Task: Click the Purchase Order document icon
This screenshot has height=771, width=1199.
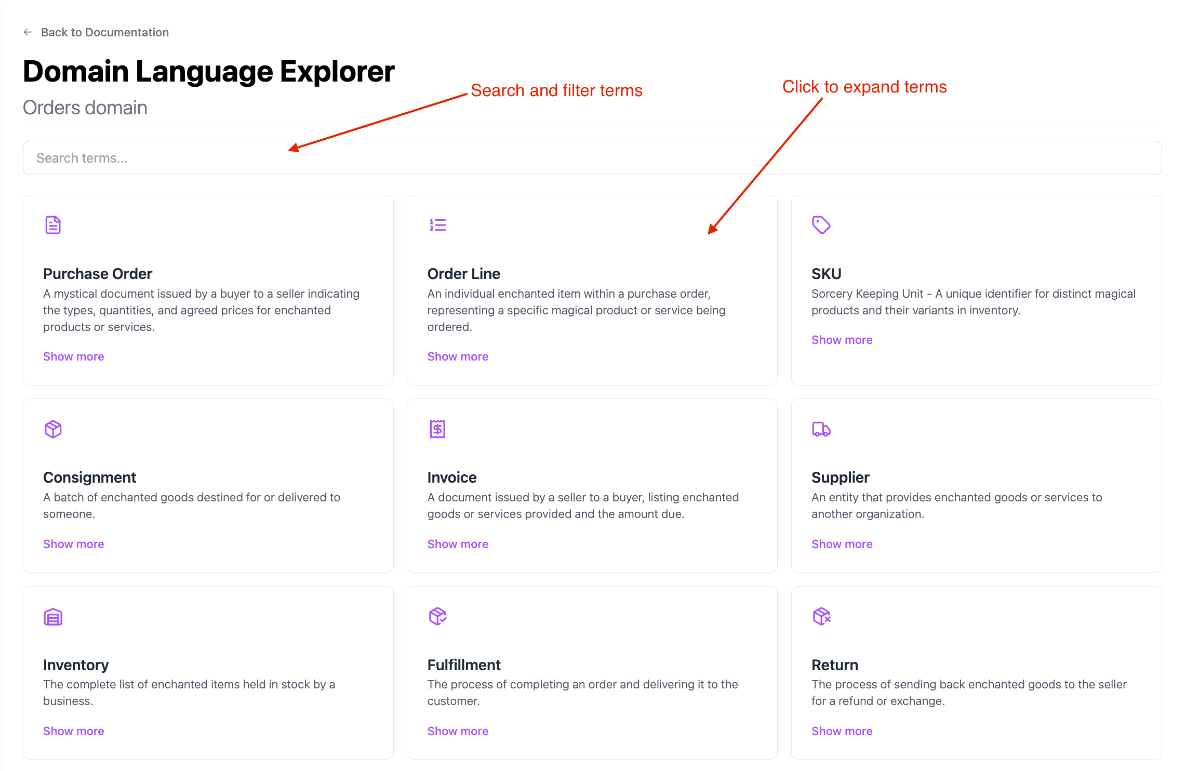Action: click(x=53, y=225)
